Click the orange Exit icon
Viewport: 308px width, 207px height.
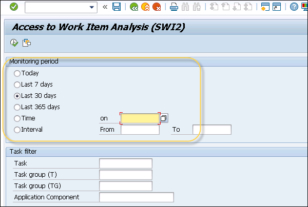point(145,7)
